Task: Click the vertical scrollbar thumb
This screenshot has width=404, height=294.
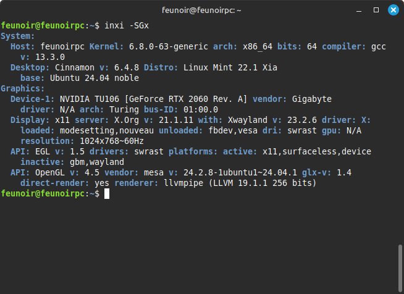Action: coord(400,267)
